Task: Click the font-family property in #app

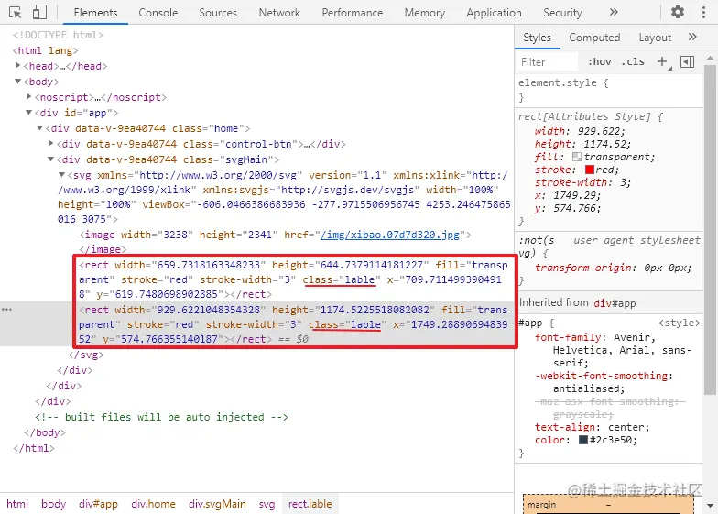Action: point(613,350)
